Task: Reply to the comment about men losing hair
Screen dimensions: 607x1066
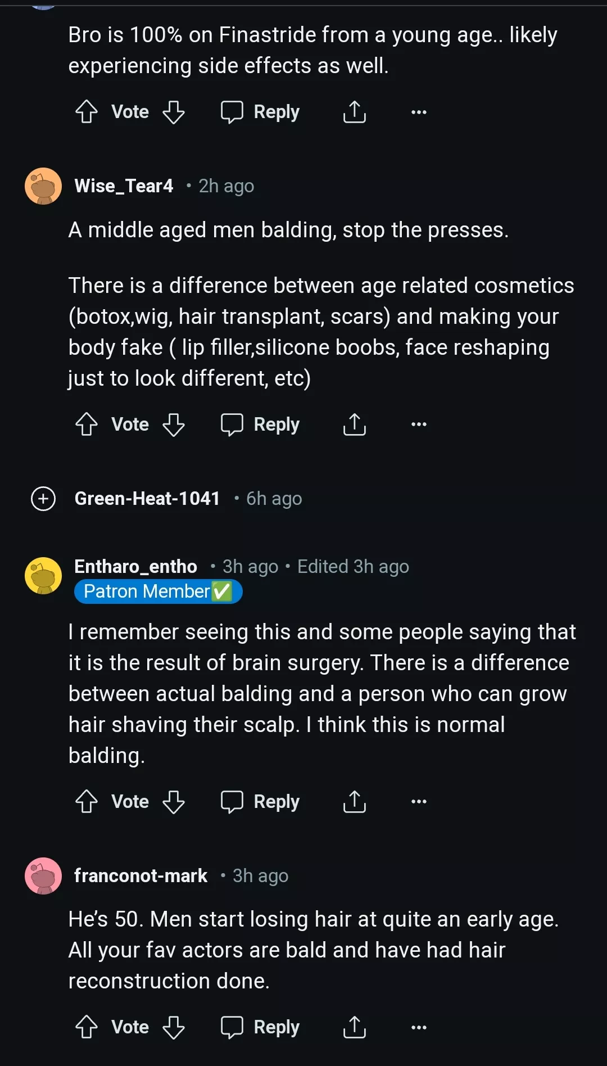Action: (x=261, y=1027)
